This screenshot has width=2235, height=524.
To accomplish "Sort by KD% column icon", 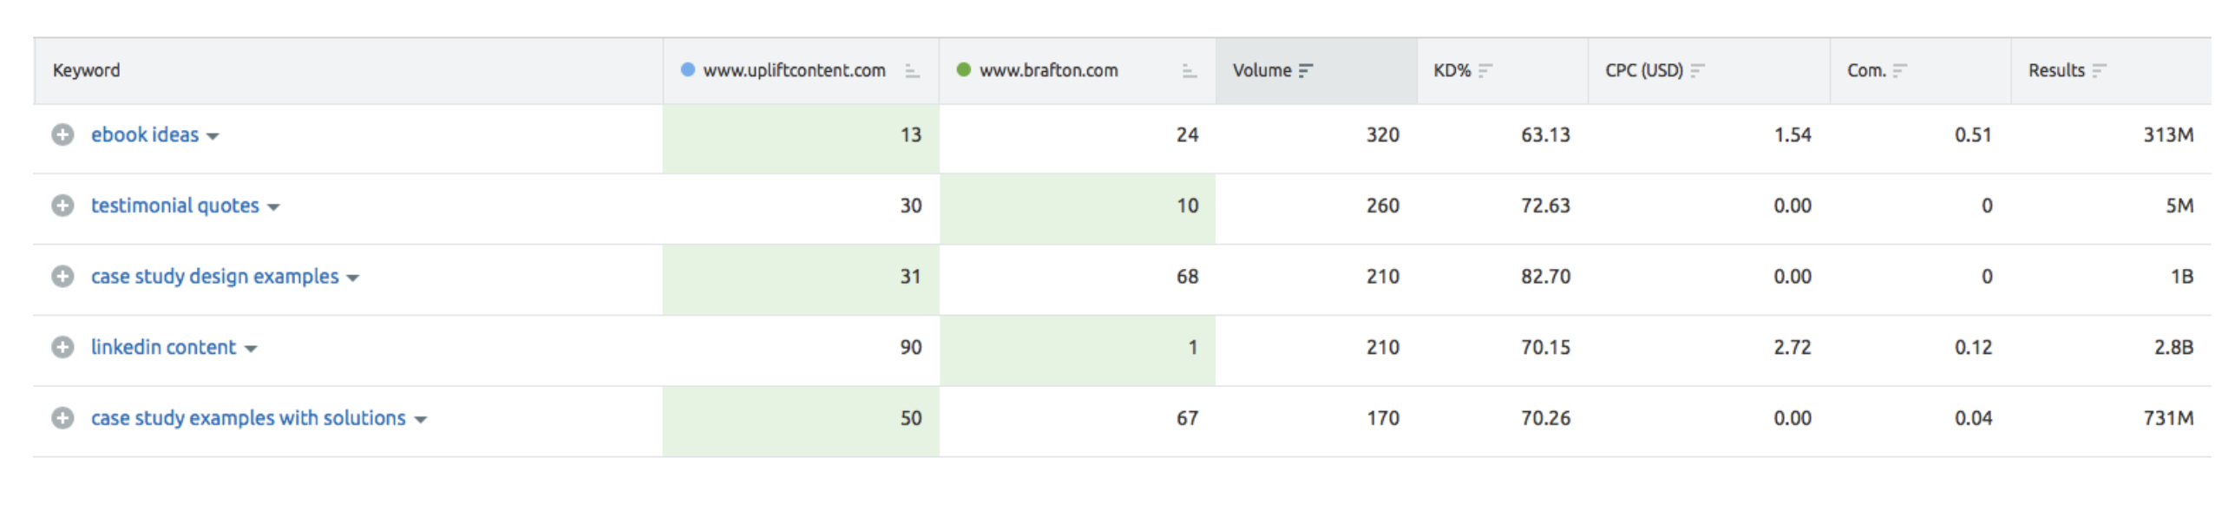I will click(x=1485, y=70).
